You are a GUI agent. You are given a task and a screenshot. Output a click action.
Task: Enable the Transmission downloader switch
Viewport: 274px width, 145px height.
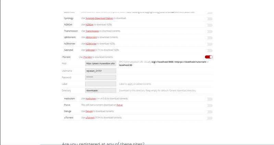click(x=209, y=32)
